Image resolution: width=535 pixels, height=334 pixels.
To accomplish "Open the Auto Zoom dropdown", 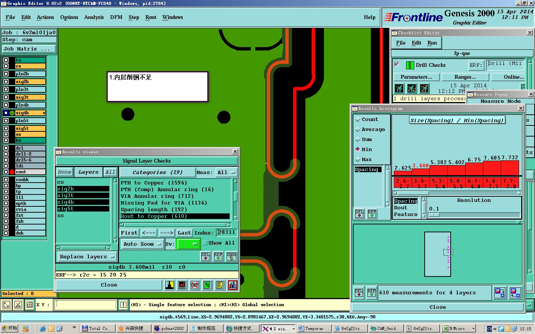I will 143,244.
